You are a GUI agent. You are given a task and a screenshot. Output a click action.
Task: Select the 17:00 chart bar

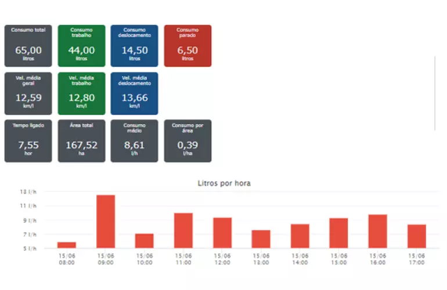[417, 236]
